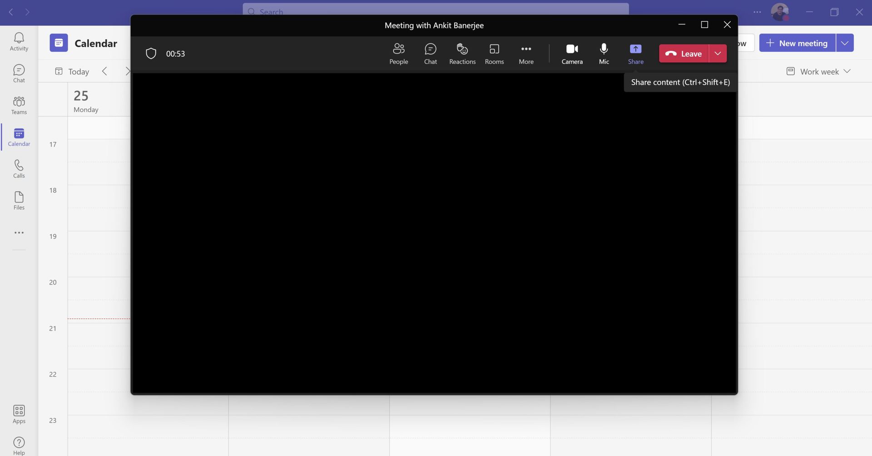
Task: Go to Calls in the sidebar
Action: (x=19, y=169)
